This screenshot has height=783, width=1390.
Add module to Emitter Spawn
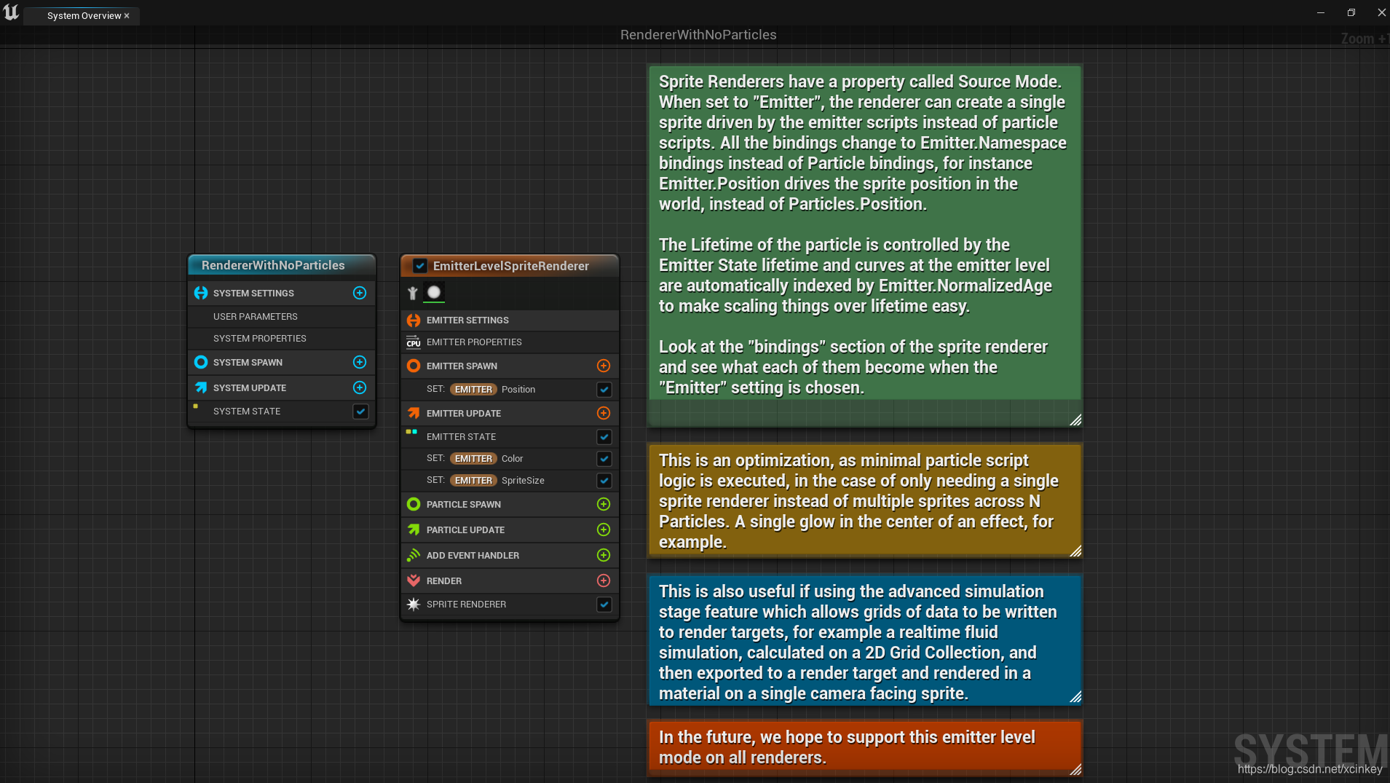(x=604, y=366)
